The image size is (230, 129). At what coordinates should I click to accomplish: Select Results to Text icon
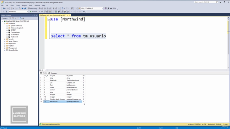point(63,11)
